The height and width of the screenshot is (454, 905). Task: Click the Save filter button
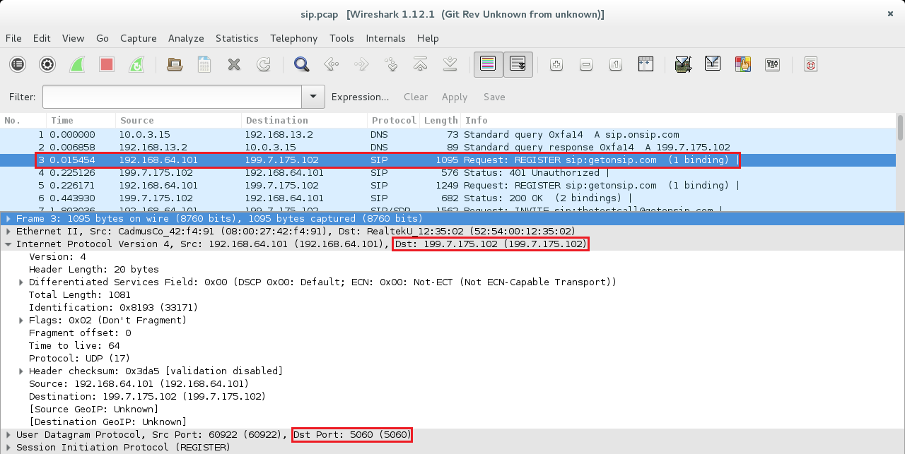[494, 97]
